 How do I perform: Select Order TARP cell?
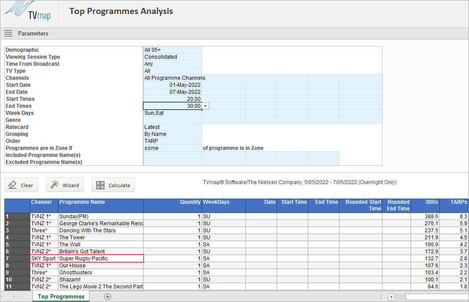173,141
